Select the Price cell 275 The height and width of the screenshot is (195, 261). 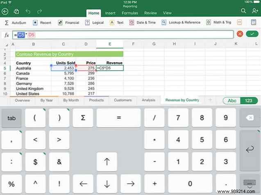(86, 68)
